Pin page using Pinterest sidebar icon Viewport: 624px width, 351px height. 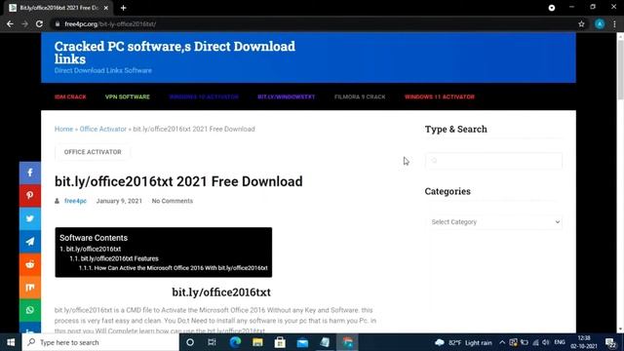[x=30, y=195]
